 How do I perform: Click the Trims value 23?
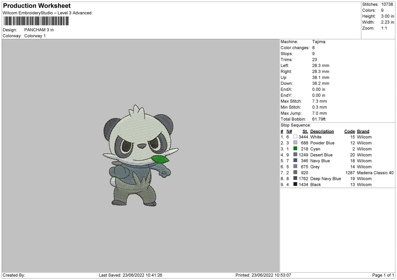(x=315, y=60)
